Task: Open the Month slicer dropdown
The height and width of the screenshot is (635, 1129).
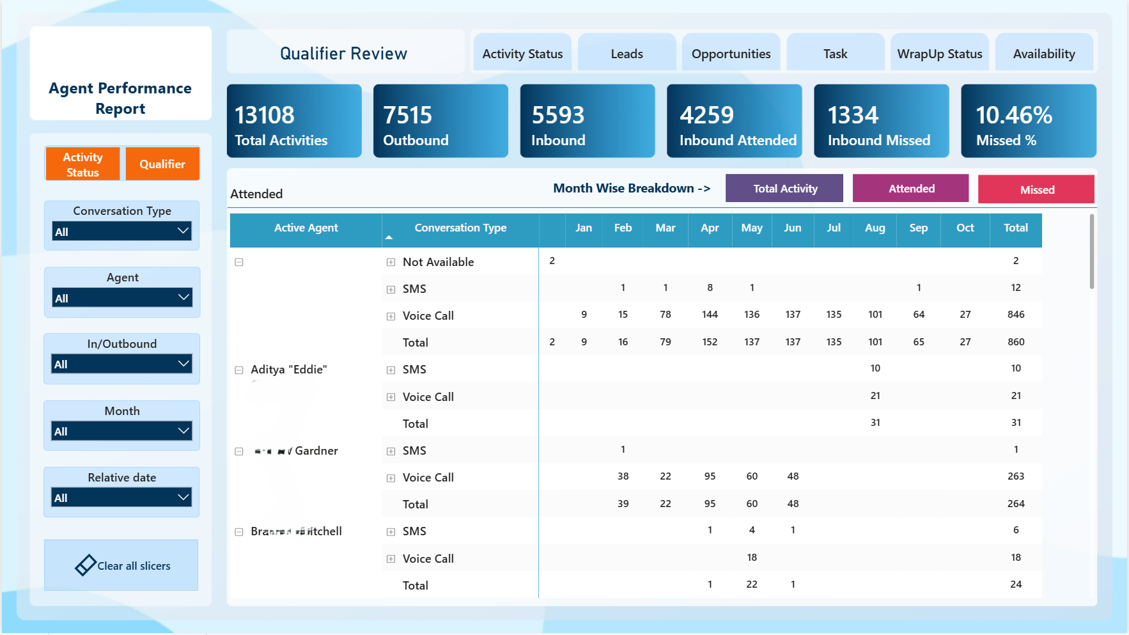Action: coord(122,431)
